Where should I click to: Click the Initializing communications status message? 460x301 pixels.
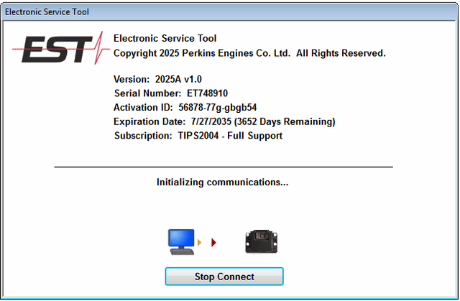click(222, 182)
